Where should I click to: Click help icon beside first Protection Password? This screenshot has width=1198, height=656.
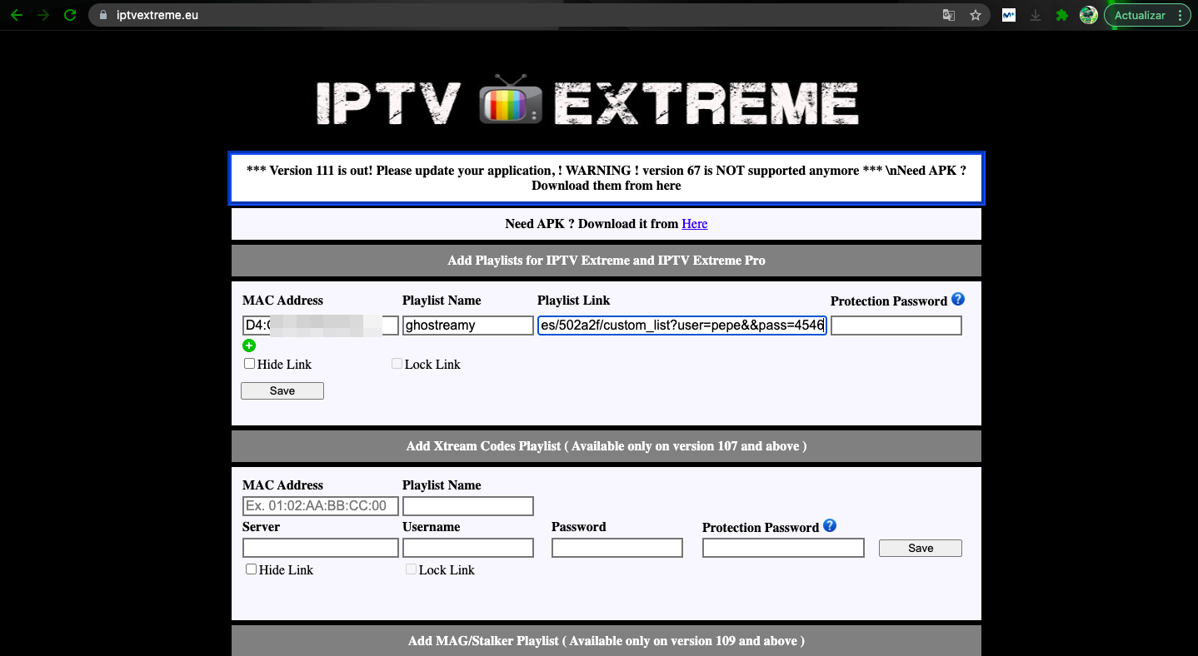958,300
